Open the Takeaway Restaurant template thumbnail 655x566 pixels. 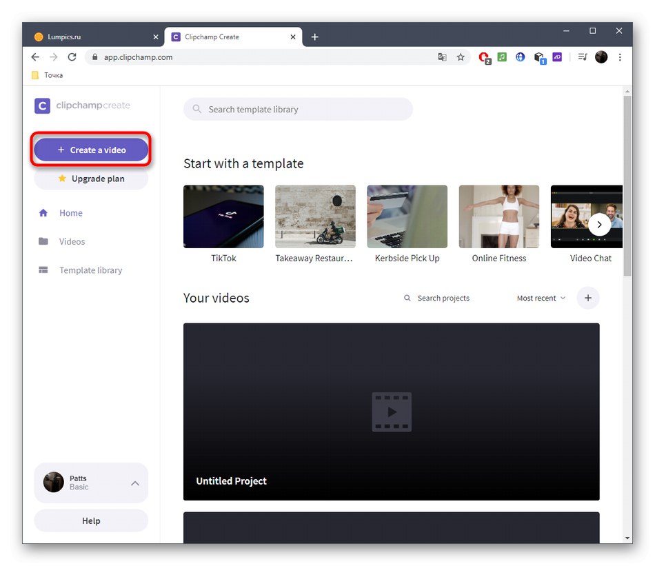315,216
